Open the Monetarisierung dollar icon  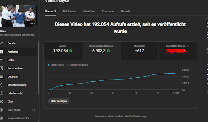click(1, 85)
